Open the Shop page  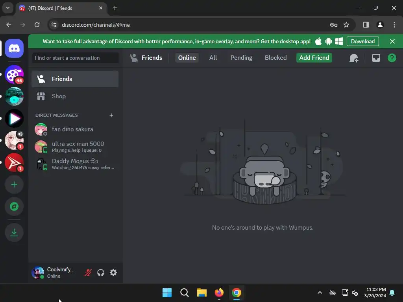pyautogui.click(x=75, y=96)
